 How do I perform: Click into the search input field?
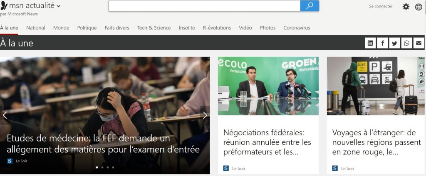pyautogui.click(x=204, y=6)
